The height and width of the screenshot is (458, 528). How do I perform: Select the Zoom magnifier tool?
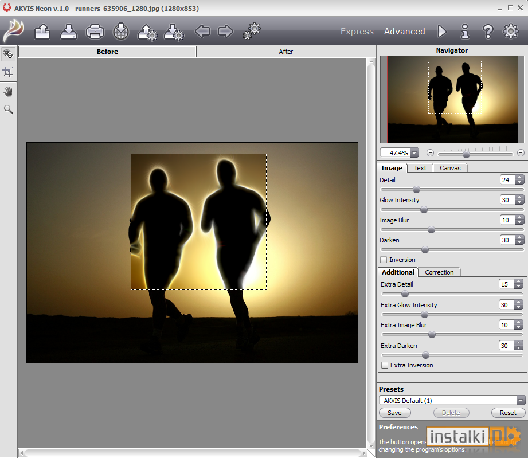pyautogui.click(x=8, y=109)
